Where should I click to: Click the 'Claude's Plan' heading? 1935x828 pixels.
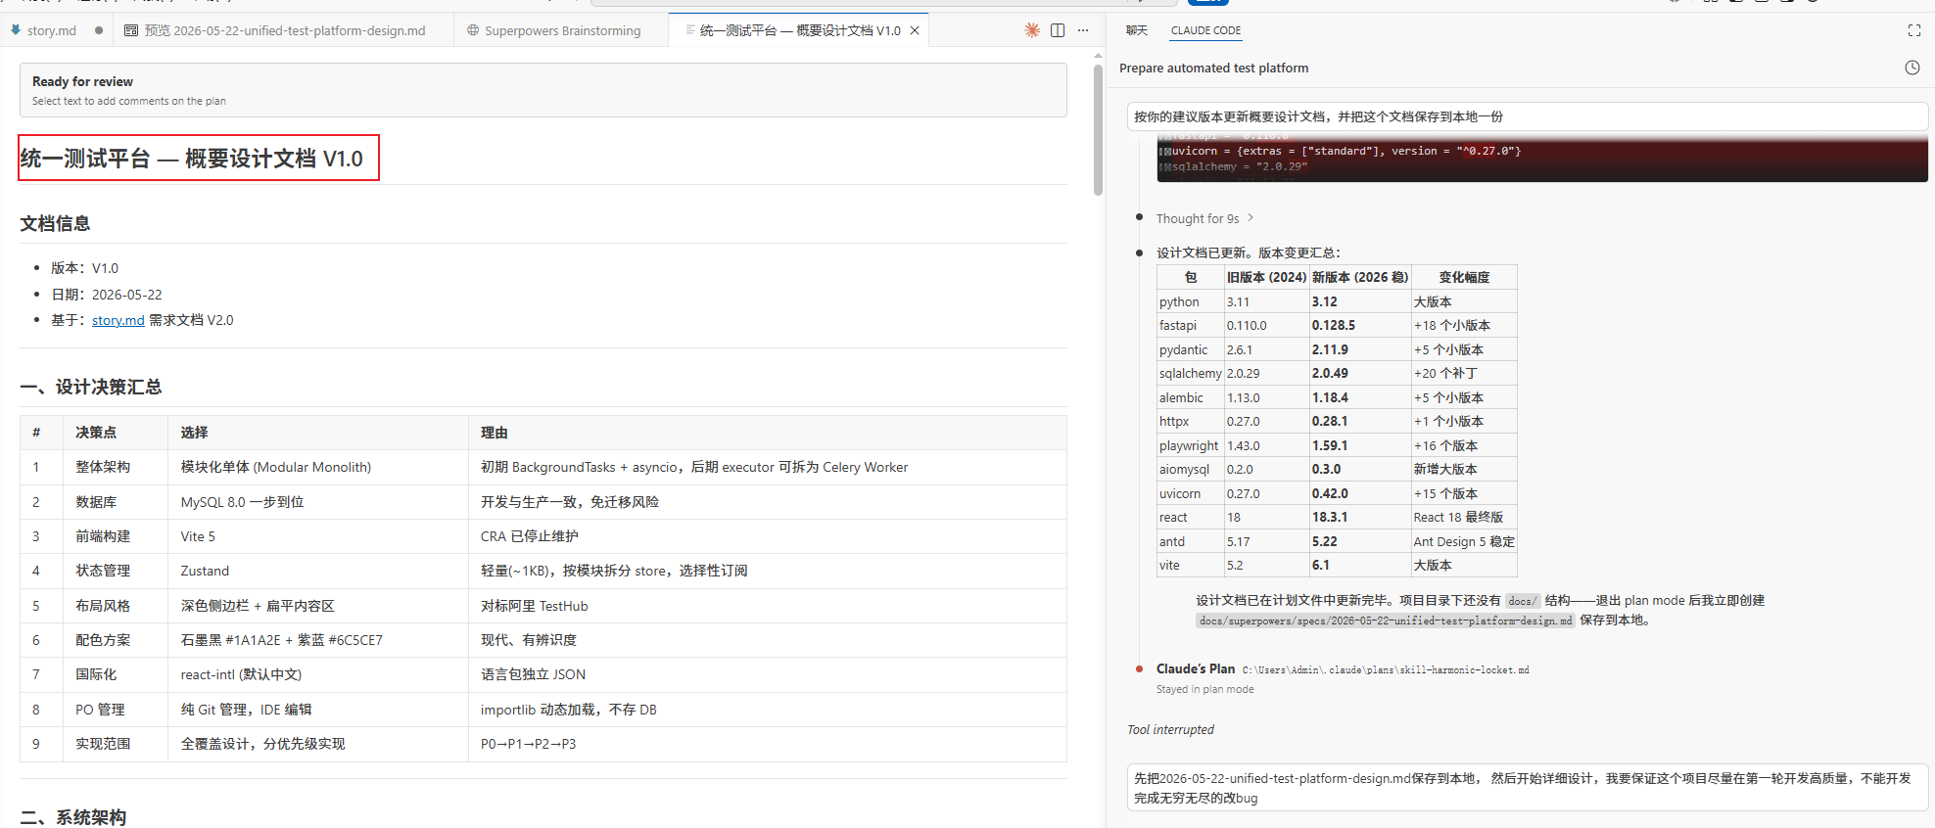point(1195,668)
